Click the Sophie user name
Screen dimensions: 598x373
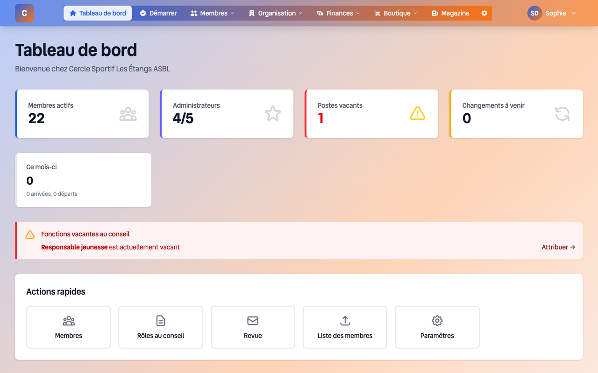pyautogui.click(x=556, y=13)
